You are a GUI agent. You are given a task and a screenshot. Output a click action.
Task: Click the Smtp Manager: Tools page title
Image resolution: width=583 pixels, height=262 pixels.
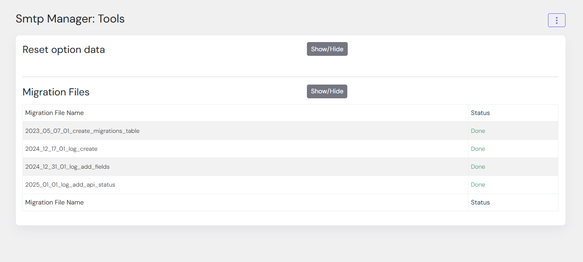pos(70,19)
